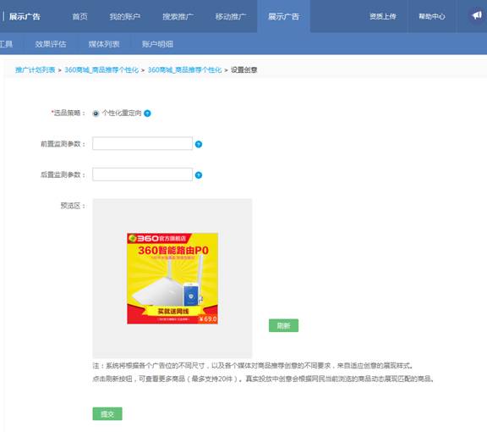Click the 360智能路由P0 ad preview image
Image resolution: width=487 pixels, height=432 pixels.
pos(172,279)
